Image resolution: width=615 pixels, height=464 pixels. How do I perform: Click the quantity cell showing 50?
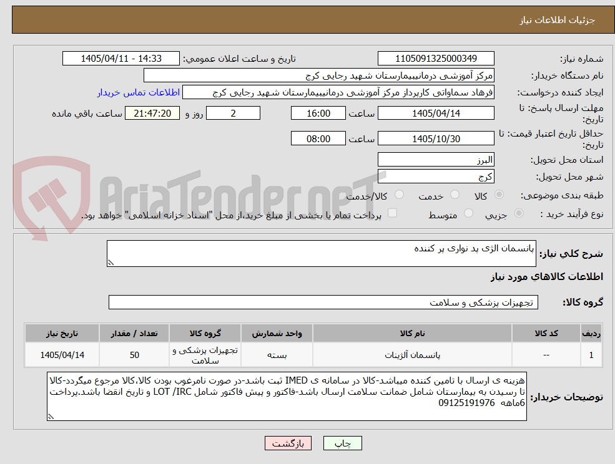tap(134, 355)
